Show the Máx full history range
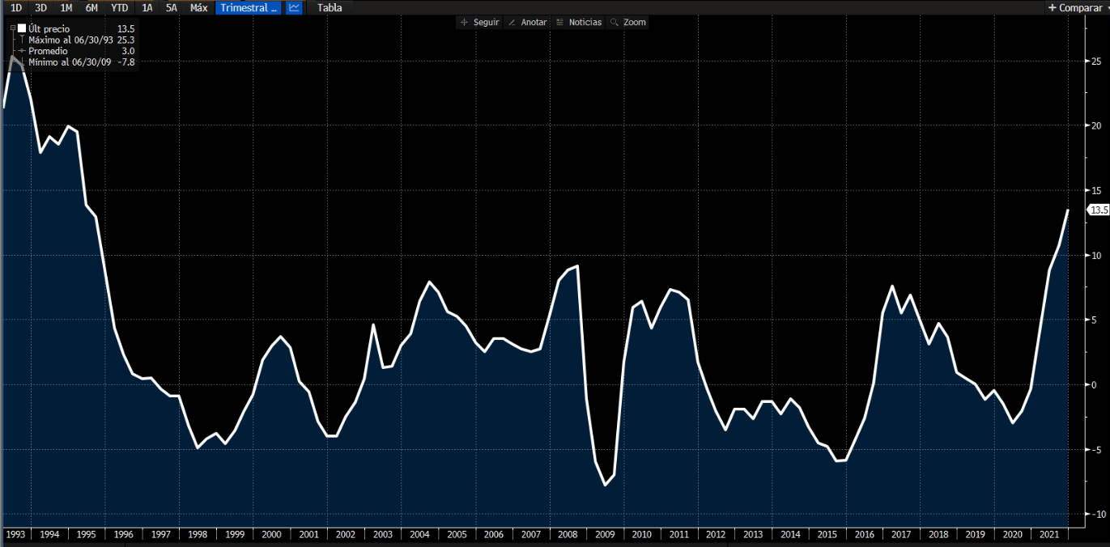 pyautogui.click(x=198, y=7)
